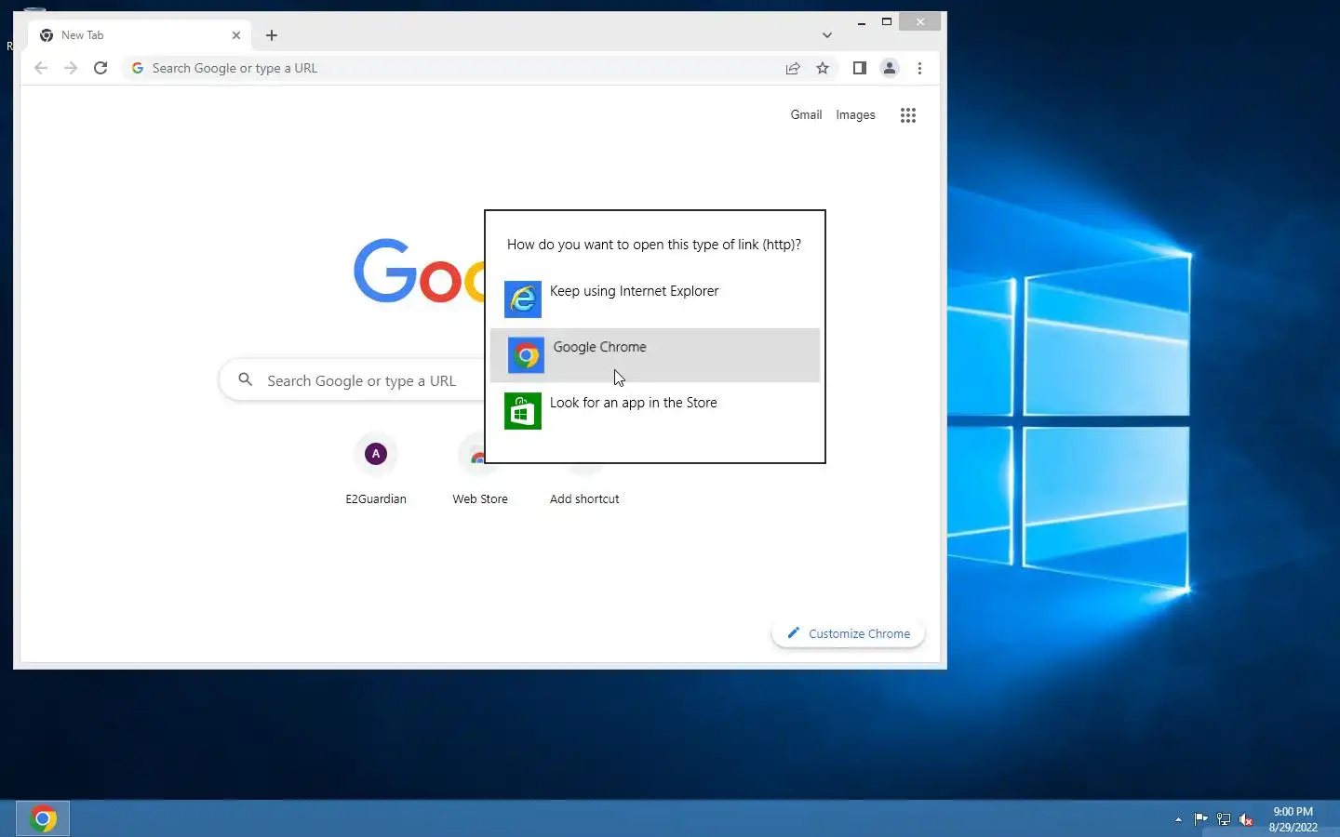1340x837 pixels.
Task: Bookmark this tab with the star icon
Action: (x=823, y=68)
